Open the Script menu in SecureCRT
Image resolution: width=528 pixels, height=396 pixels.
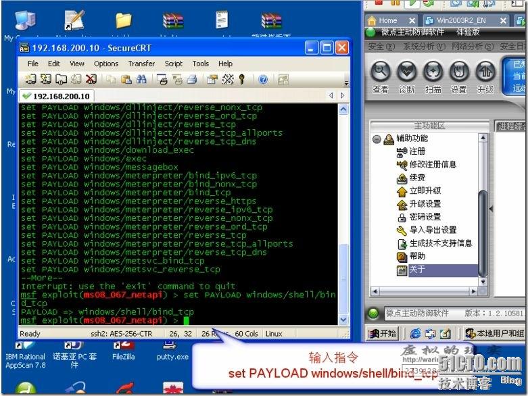pyautogui.click(x=174, y=64)
